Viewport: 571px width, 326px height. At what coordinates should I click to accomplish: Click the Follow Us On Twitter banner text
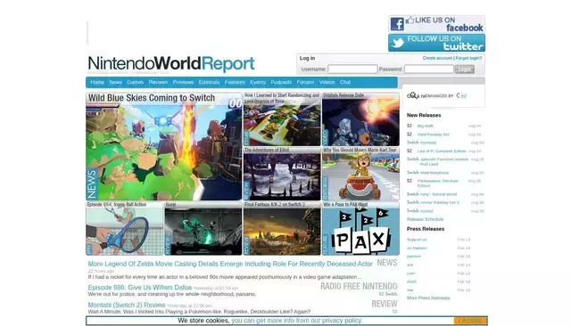[x=445, y=43]
